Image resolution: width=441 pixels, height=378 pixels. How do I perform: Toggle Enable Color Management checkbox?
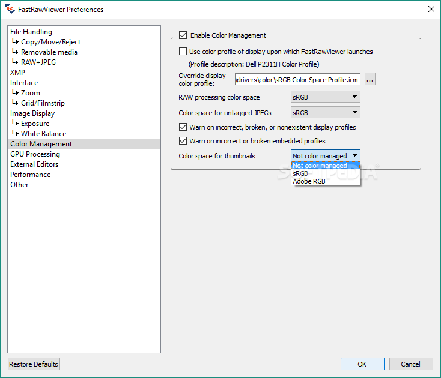pos(183,35)
